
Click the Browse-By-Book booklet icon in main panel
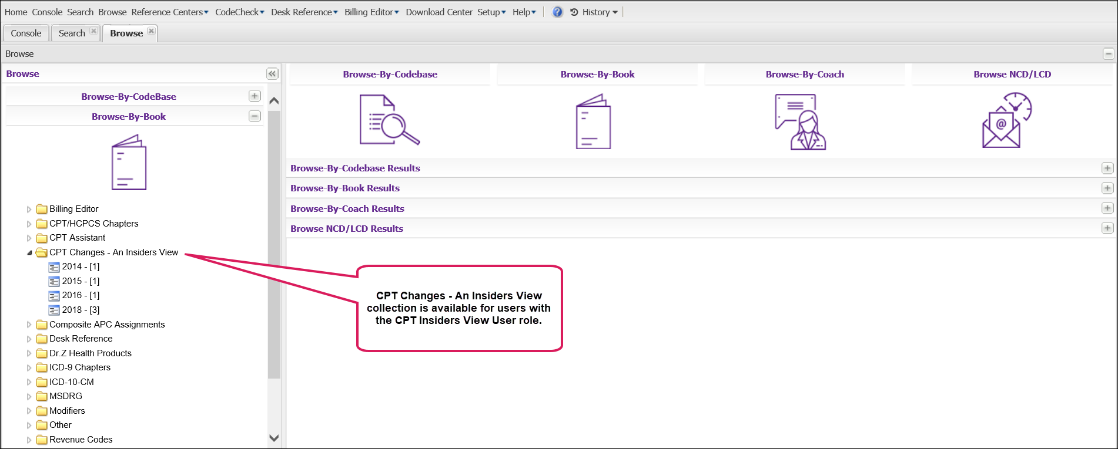click(x=593, y=121)
